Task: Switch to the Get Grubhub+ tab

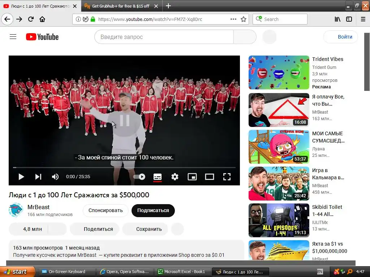Action: 120,6
